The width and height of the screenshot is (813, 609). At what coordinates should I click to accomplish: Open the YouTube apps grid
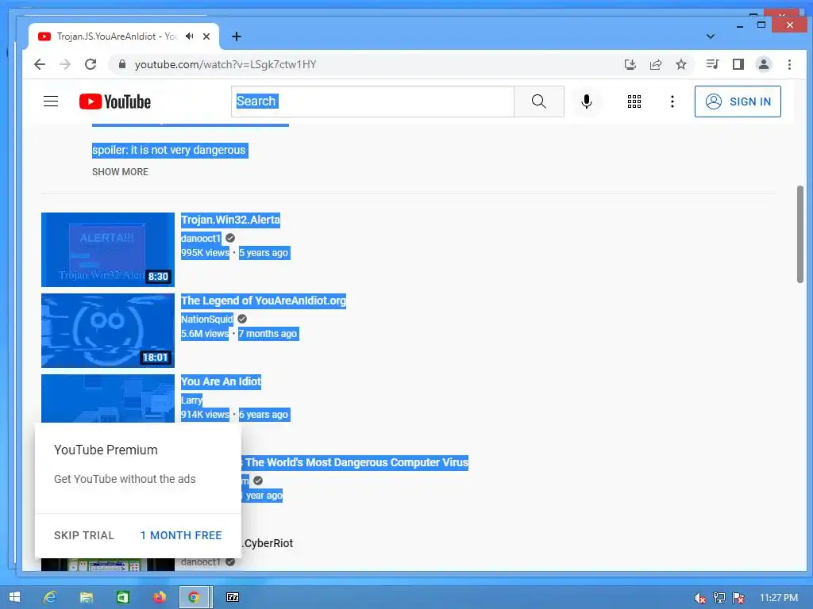pos(634,101)
